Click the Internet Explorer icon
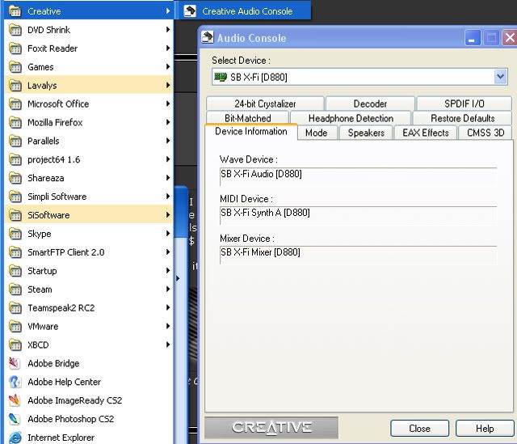This screenshot has width=517, height=444. coord(15,438)
